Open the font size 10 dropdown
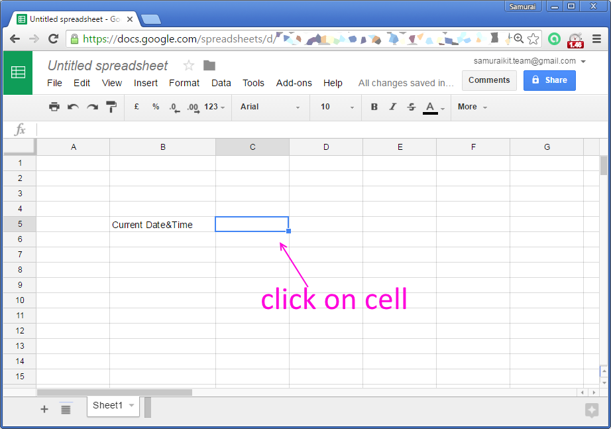The image size is (611, 429). coord(337,107)
